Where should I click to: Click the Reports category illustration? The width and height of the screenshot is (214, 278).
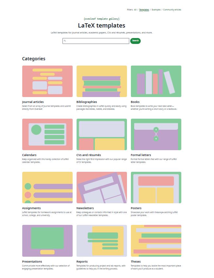(102, 241)
